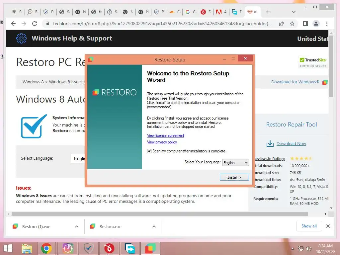This screenshot has width=340, height=255.
Task: Open the red circle app on taskbar
Action: pyautogui.click(x=109, y=248)
